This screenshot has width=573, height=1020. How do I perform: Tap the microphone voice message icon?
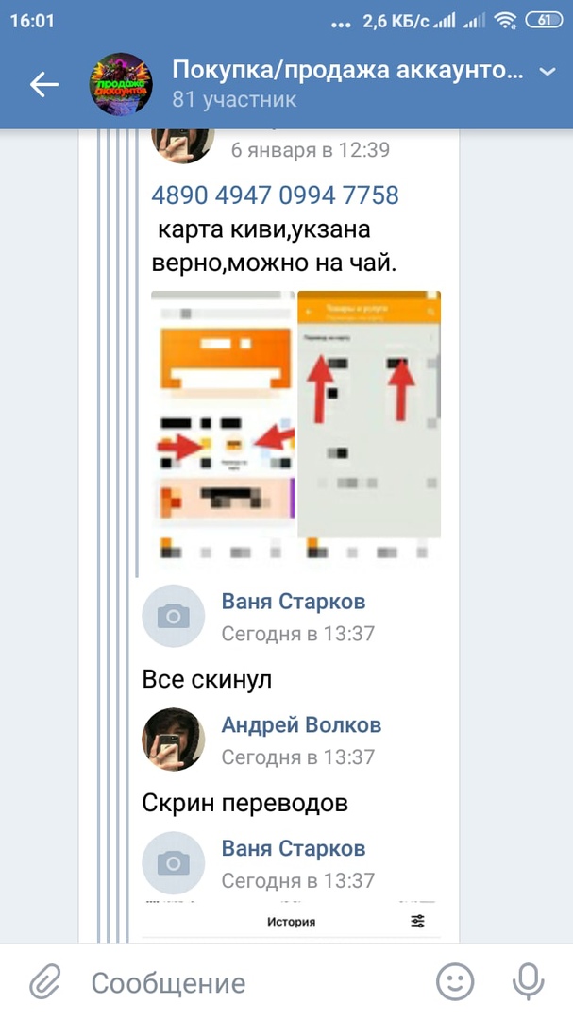click(x=528, y=981)
